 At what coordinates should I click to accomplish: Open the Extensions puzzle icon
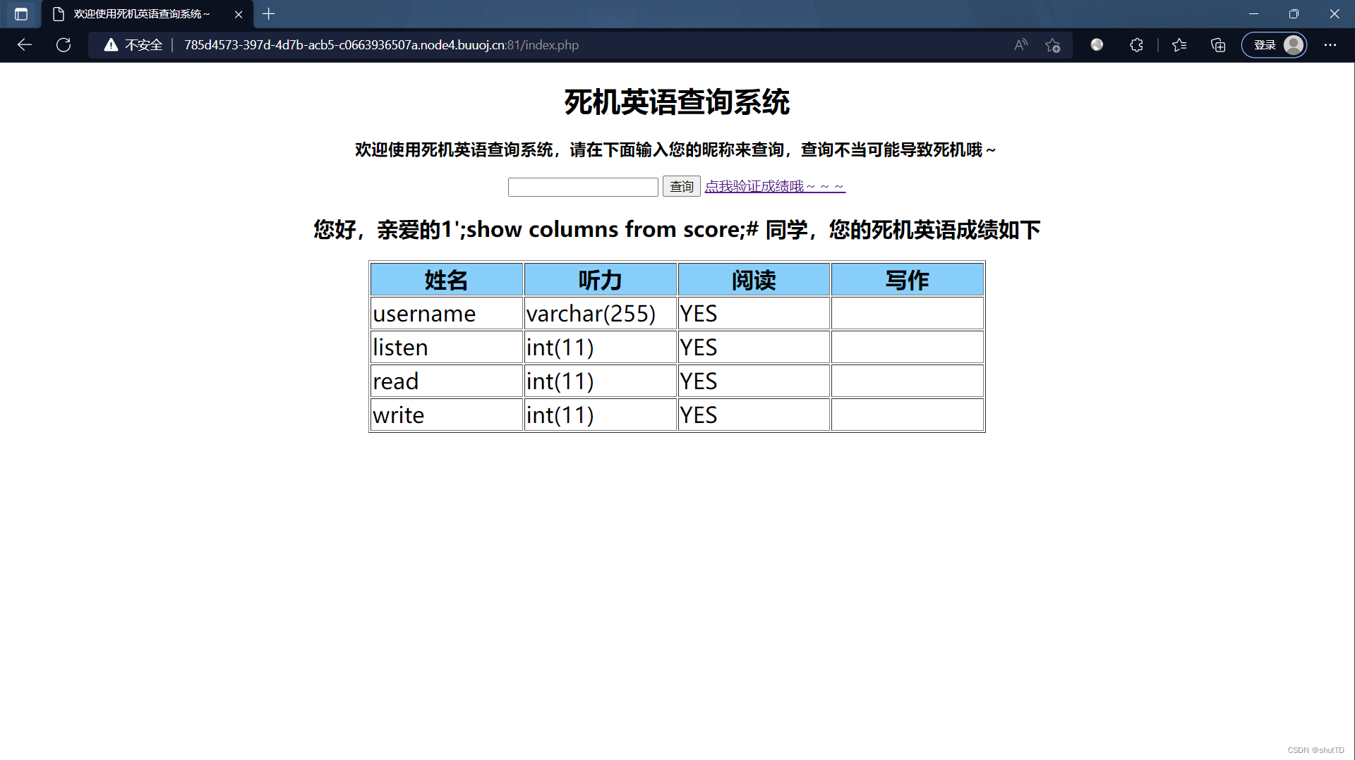(1136, 44)
